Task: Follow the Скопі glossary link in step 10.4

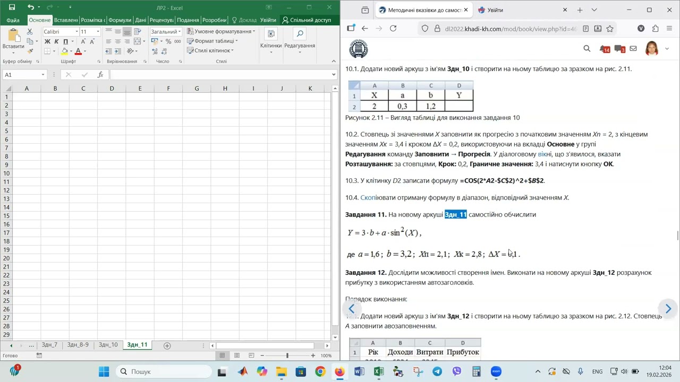Action: click(x=368, y=198)
